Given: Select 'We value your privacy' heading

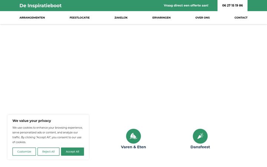Looking at the screenshot, I should pyautogui.click(x=32, y=121).
